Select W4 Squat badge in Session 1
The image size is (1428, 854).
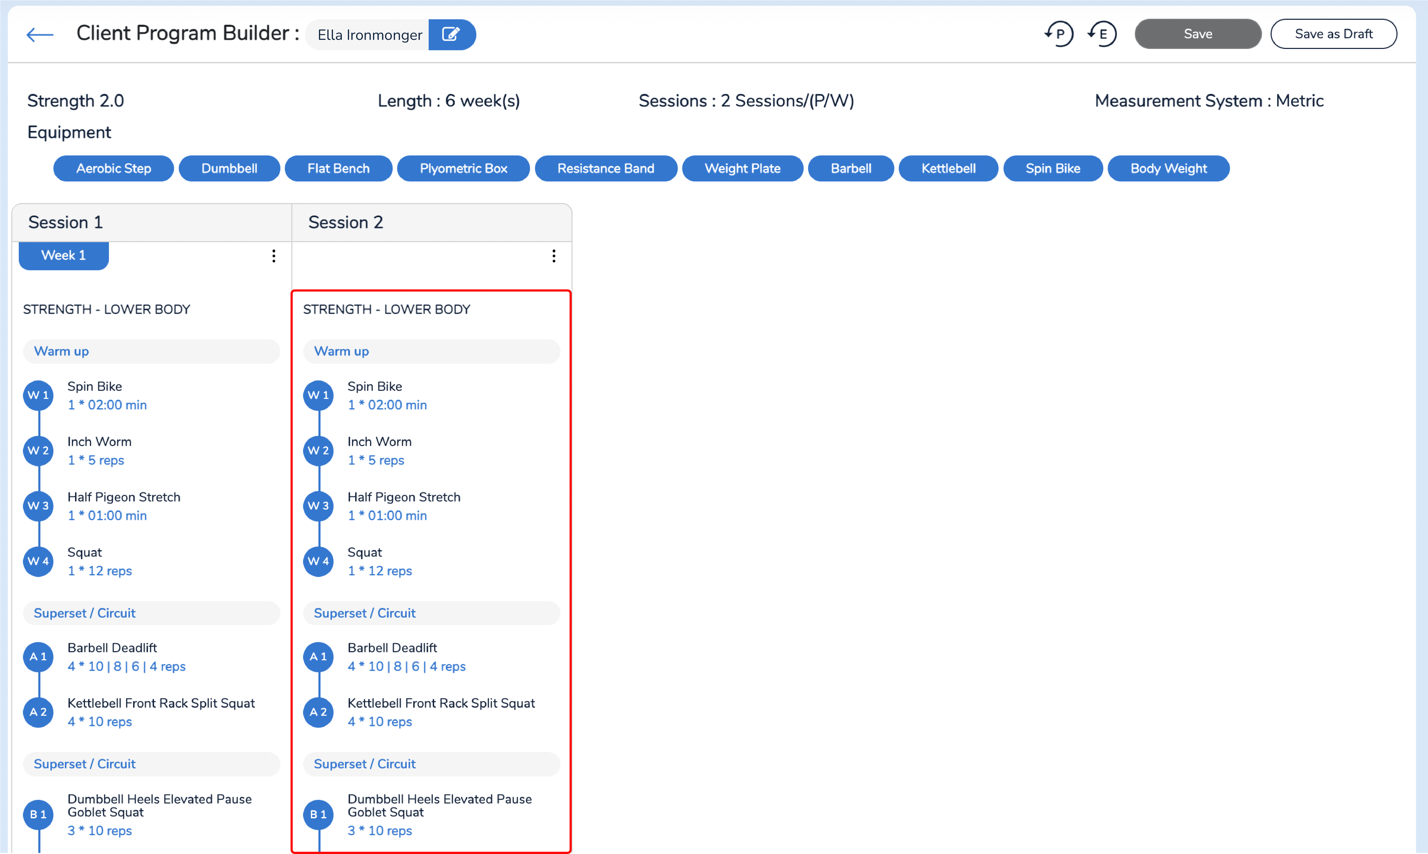(x=39, y=561)
